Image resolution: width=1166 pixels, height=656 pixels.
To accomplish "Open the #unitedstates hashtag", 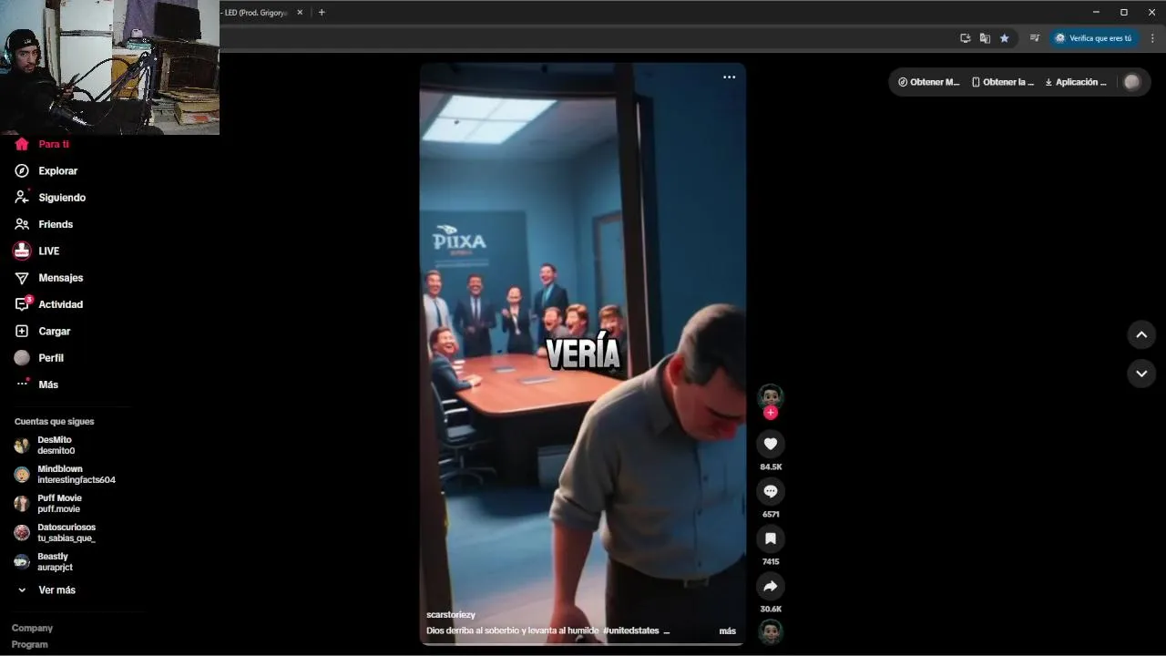I will pyautogui.click(x=630, y=630).
